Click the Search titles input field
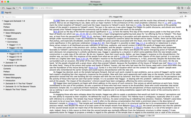Screen dimensions: 191x118 (x=22, y=17)
